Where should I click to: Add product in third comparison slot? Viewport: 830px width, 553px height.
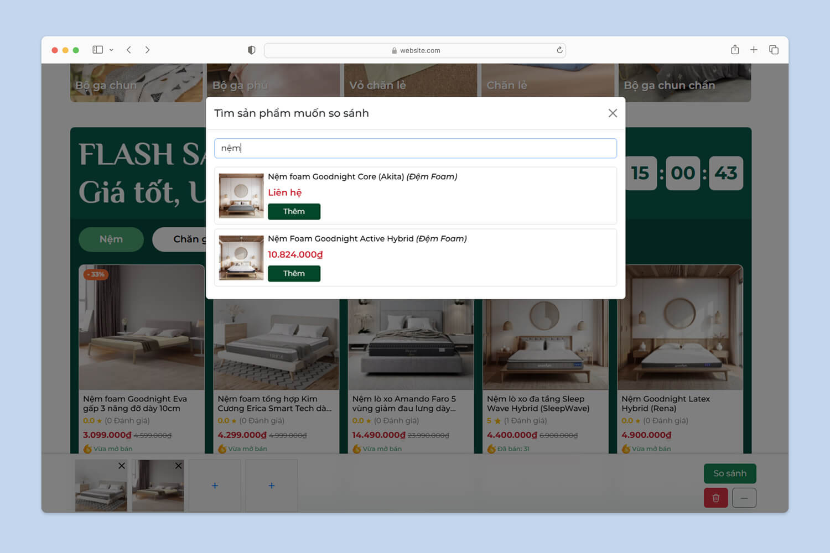[x=215, y=486]
